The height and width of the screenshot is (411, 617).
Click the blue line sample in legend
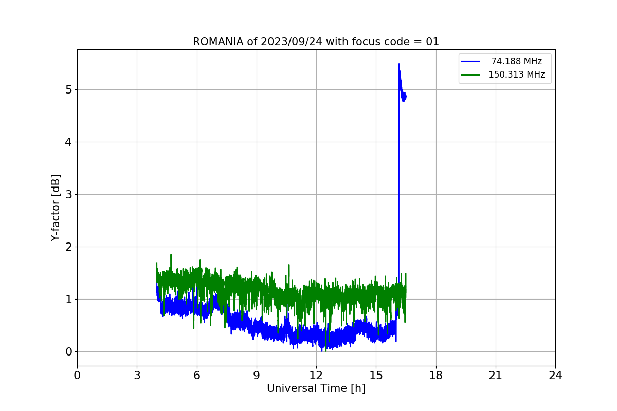pyautogui.click(x=470, y=62)
